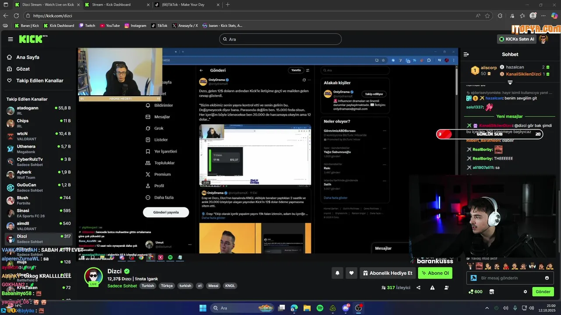Open Spotify from taskbar
Screen dimensions: 561x315
(320, 308)
